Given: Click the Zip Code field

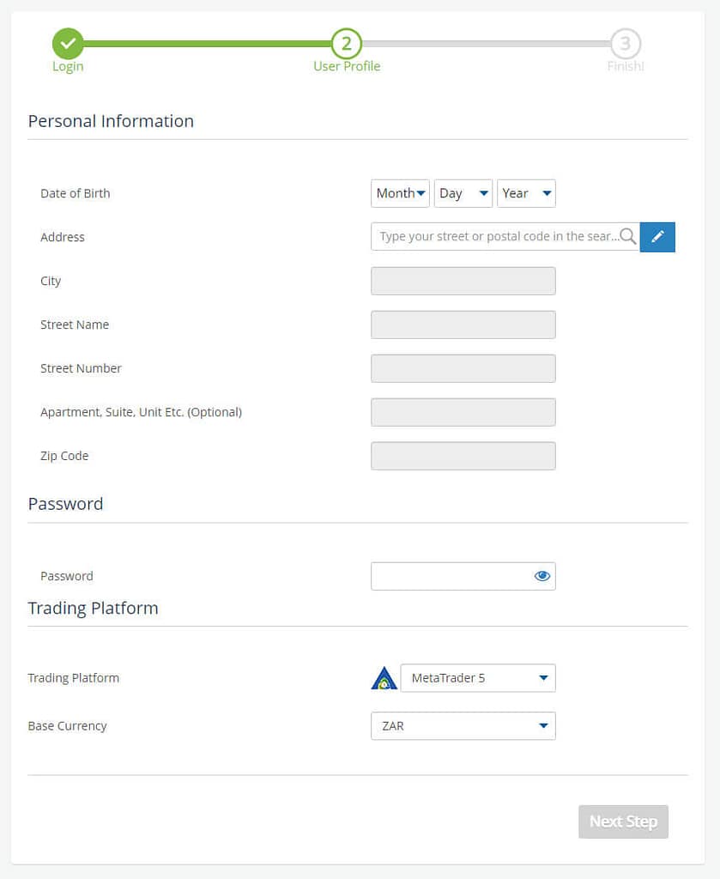Looking at the screenshot, I should [463, 456].
